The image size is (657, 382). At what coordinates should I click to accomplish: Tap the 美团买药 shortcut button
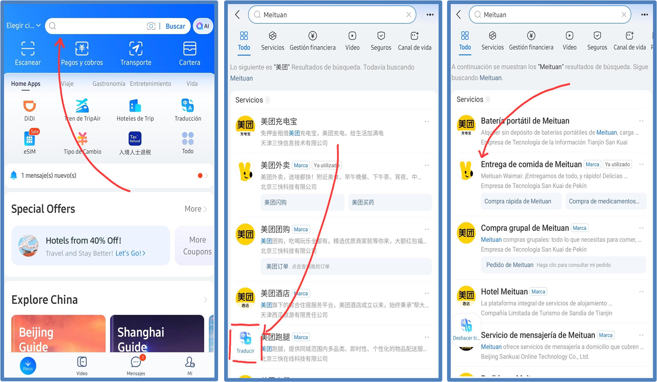click(390, 202)
